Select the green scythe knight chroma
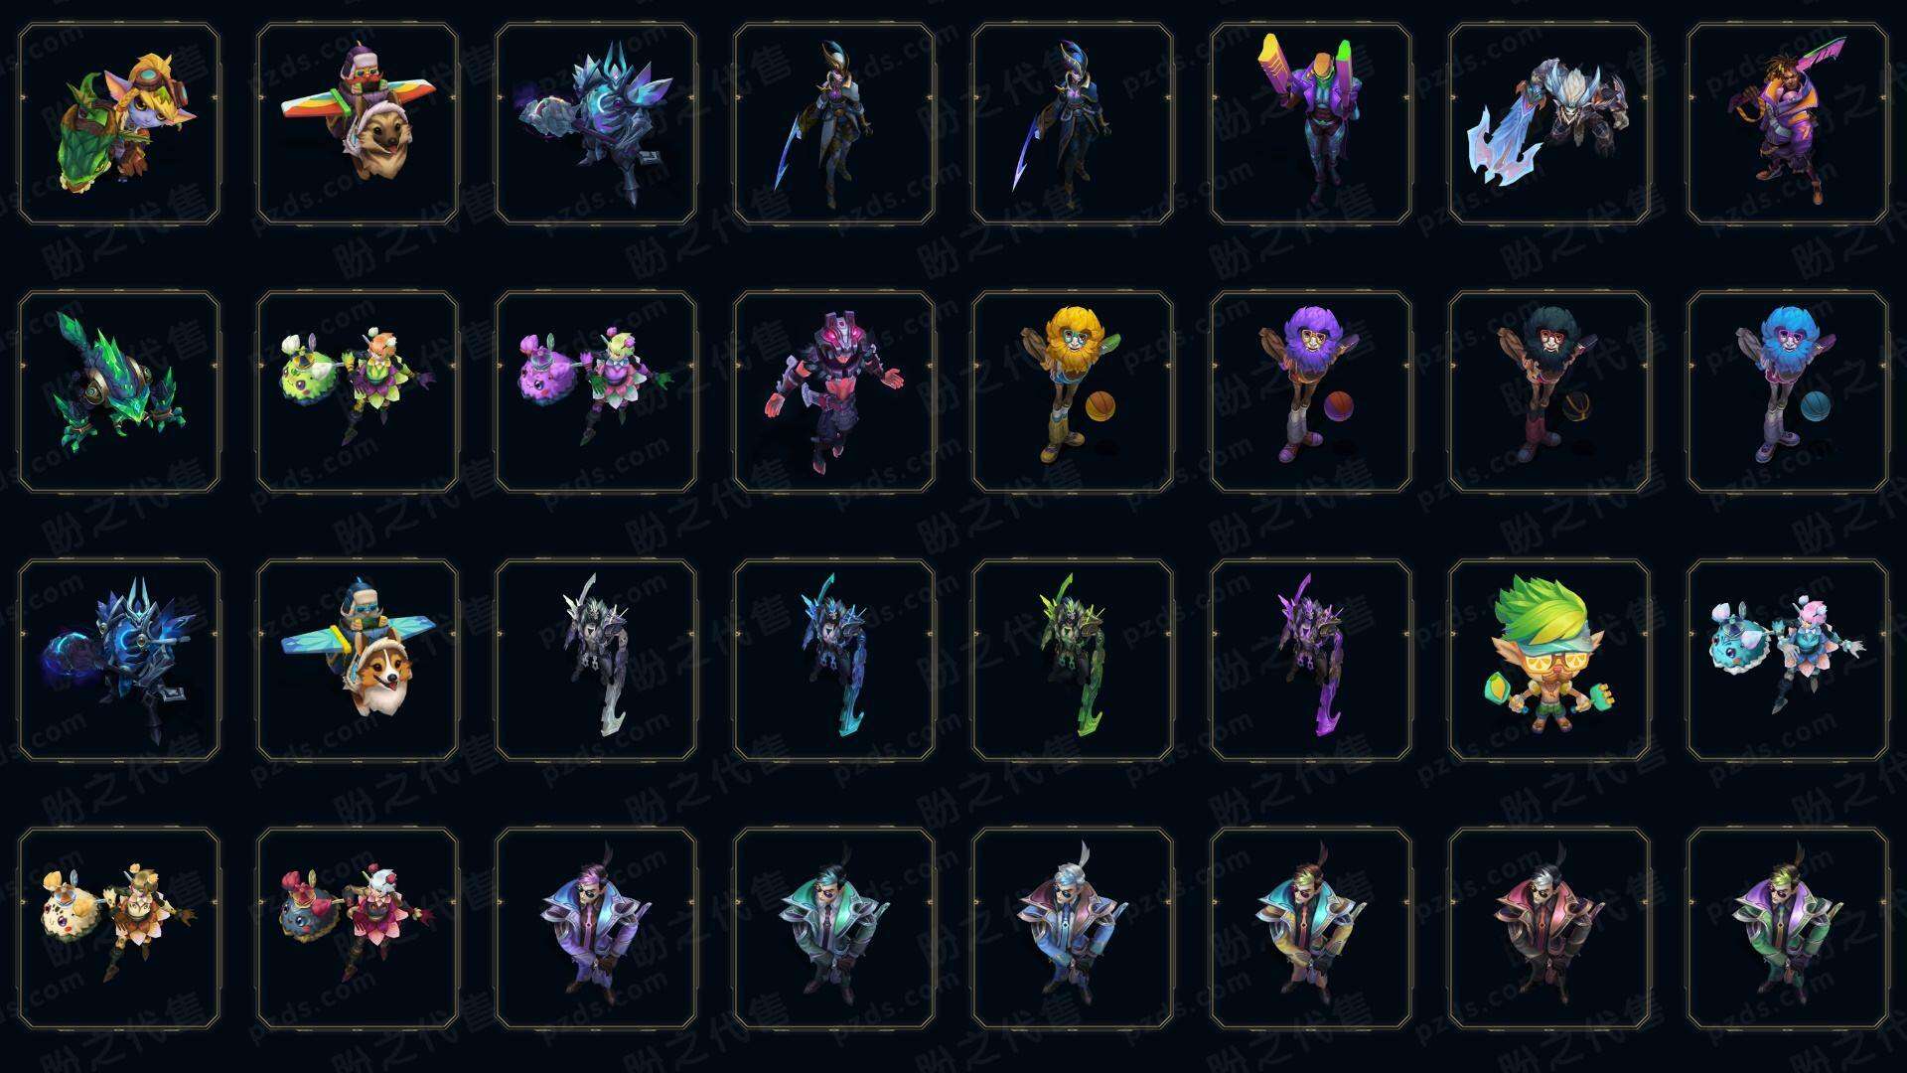Viewport: 1907px width, 1073px height. point(1073,660)
